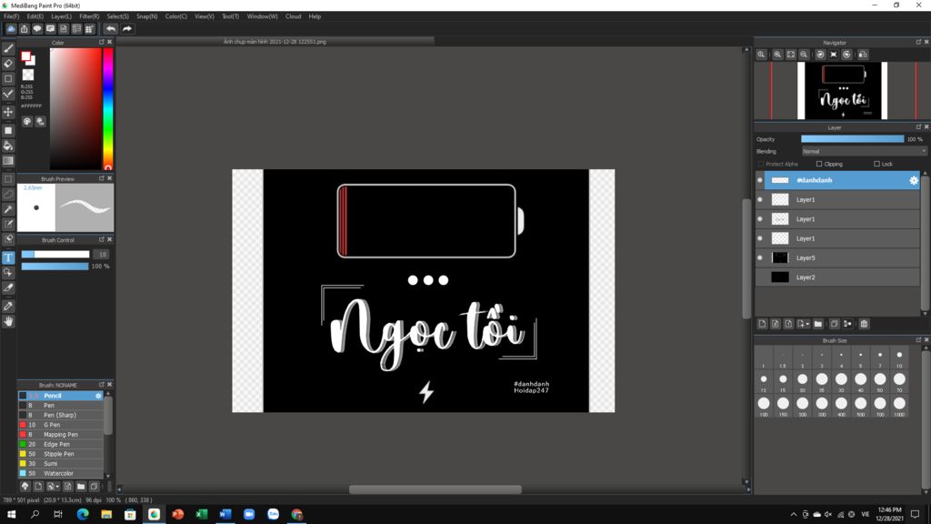Click the horizontal canvas scrollbar
The height and width of the screenshot is (524, 931).
click(x=435, y=489)
